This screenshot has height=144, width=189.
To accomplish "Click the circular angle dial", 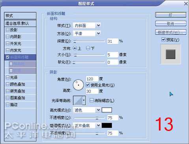I will [79, 85].
